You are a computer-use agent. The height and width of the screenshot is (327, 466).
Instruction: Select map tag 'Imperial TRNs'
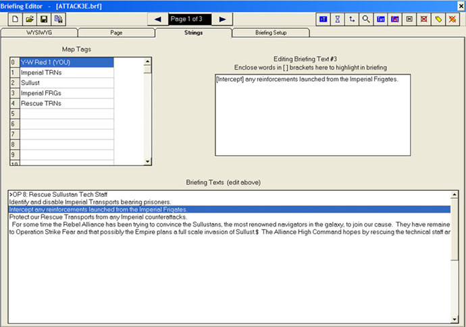point(67,73)
